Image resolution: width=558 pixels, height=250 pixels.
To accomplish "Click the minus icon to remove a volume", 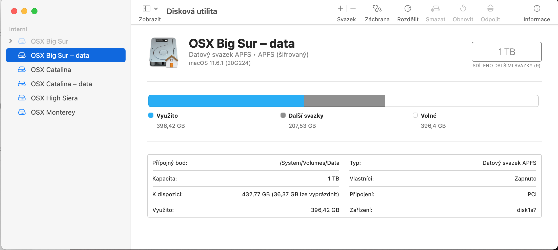I will (353, 9).
